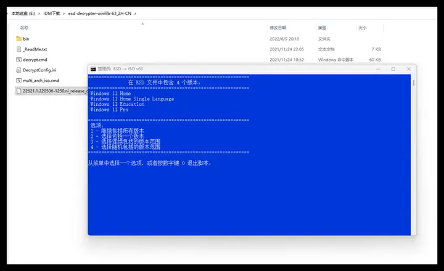Minimize the ESD -> ISO console window
Viewport: 444px width, 271px height.
[x=378, y=69]
